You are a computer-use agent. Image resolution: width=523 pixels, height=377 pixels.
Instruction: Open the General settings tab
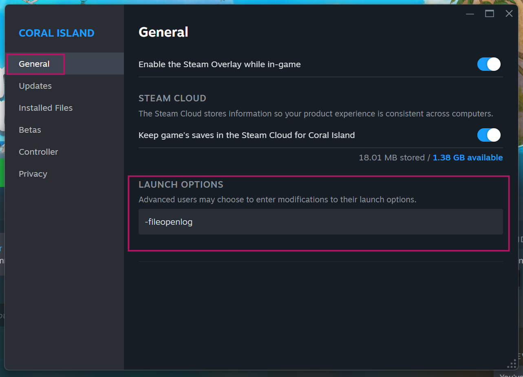tap(64, 64)
